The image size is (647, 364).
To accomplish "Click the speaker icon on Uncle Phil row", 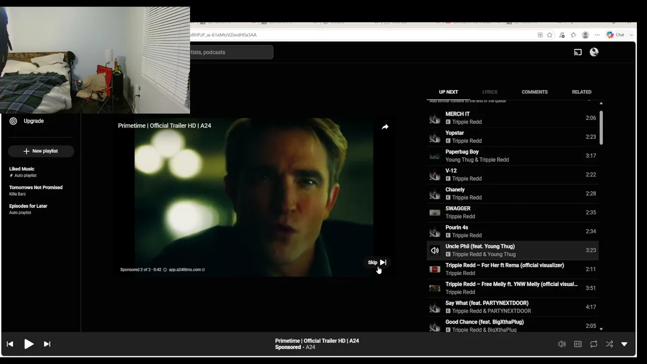I will (435, 250).
